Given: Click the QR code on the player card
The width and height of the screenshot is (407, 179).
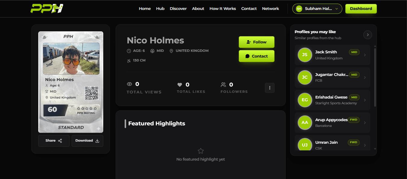Looking at the screenshot, I should [92, 93].
